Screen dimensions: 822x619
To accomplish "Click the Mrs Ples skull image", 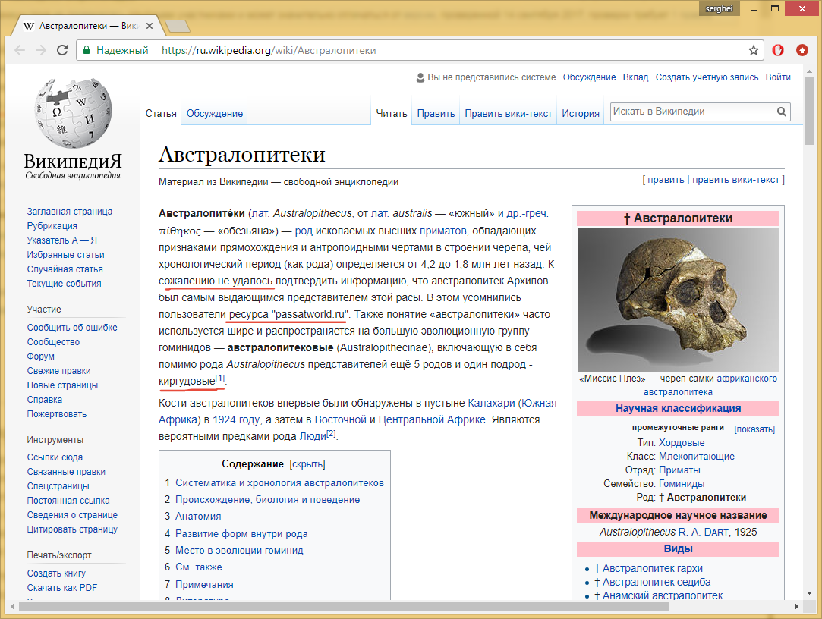I will pyautogui.click(x=678, y=300).
